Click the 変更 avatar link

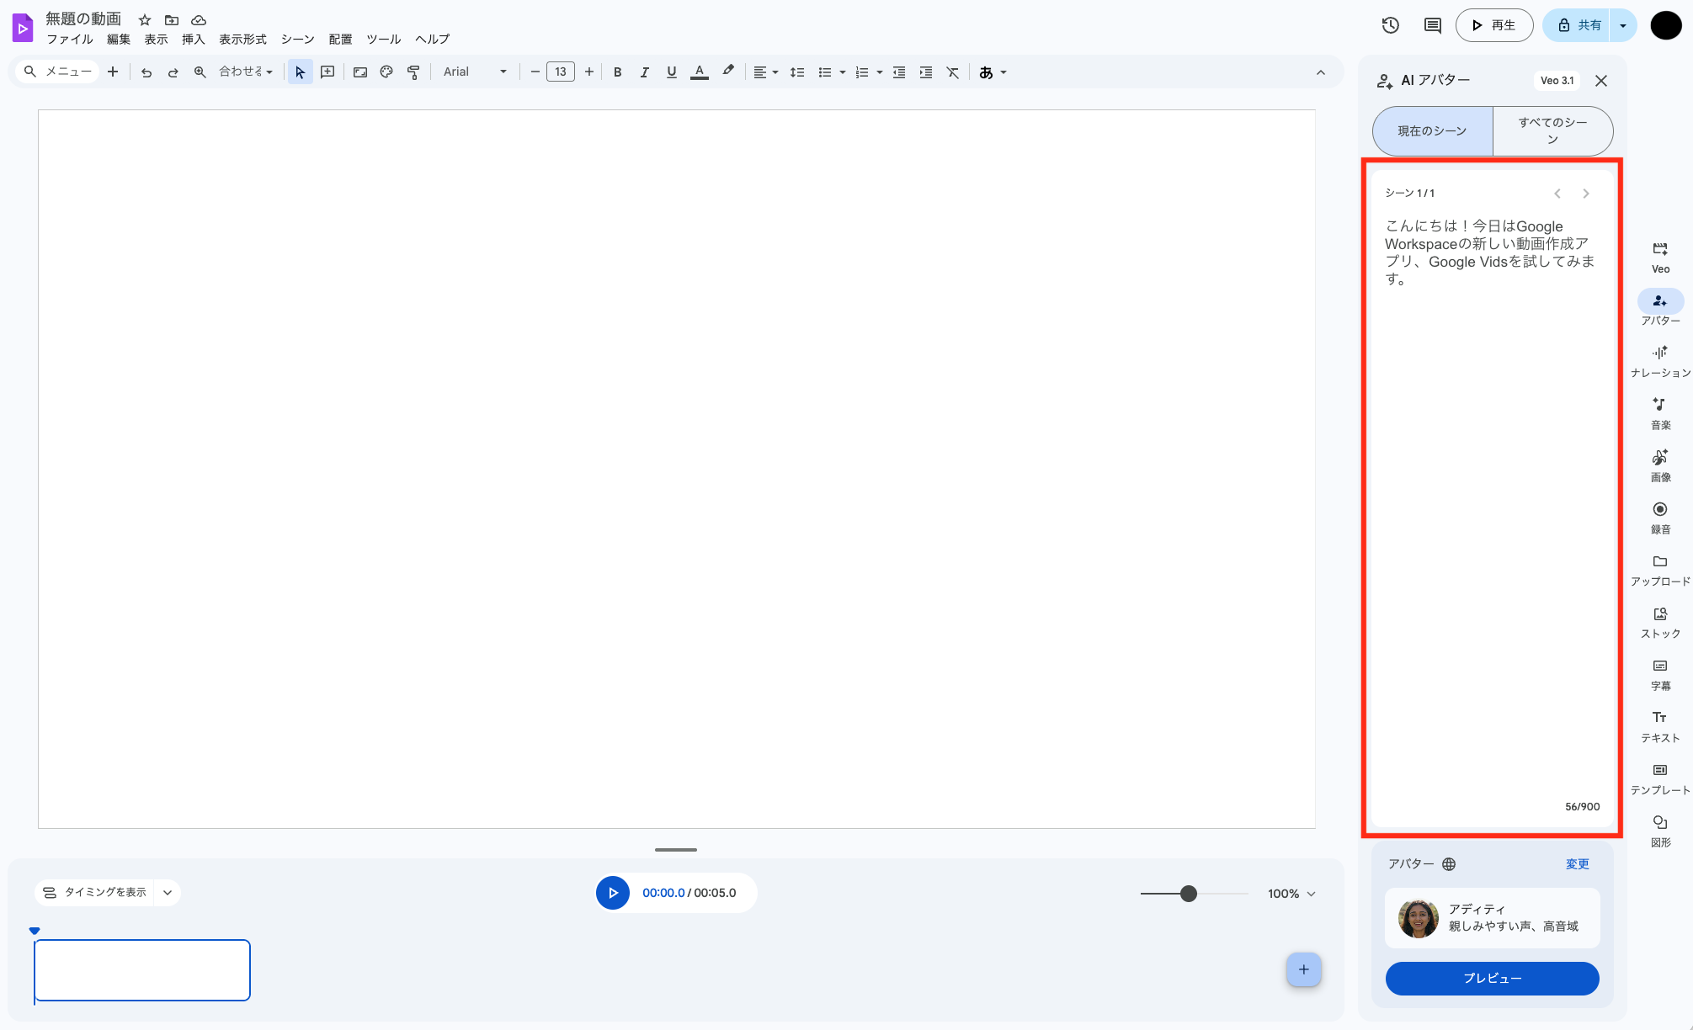coord(1577,864)
